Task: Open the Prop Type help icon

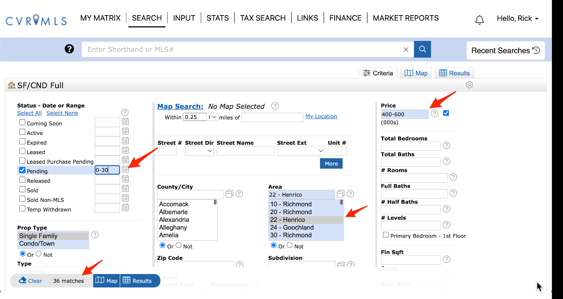Action: click(95, 235)
